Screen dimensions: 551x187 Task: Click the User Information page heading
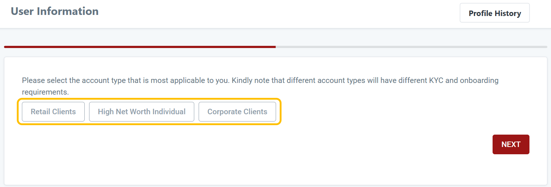point(55,11)
